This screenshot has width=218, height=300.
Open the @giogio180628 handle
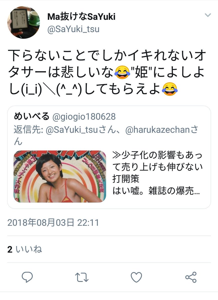tap(84, 116)
